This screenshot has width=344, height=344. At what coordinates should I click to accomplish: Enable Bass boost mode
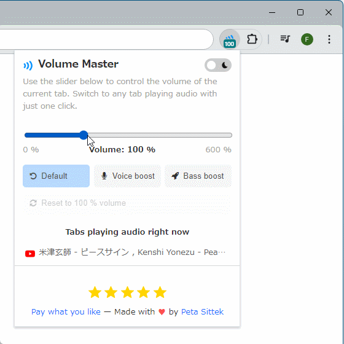[x=198, y=176]
